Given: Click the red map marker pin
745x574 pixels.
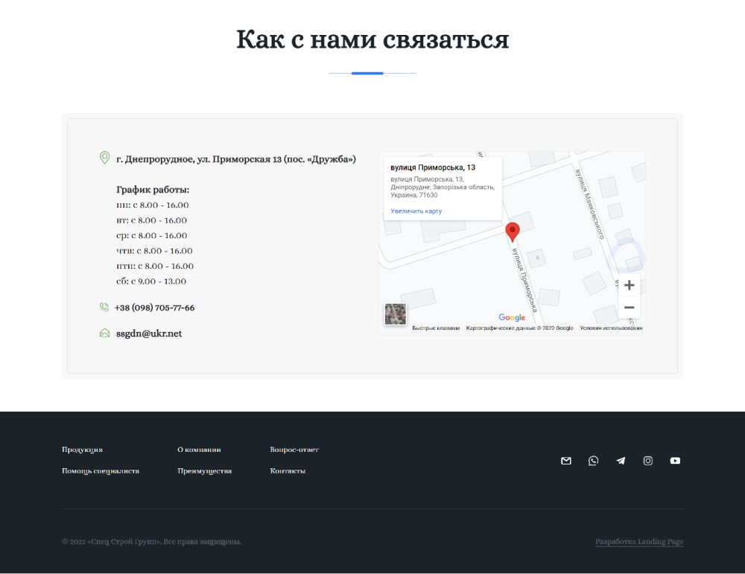Looking at the screenshot, I should point(513,232).
